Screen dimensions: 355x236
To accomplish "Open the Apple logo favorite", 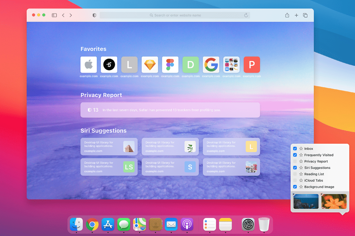I will [88, 65].
